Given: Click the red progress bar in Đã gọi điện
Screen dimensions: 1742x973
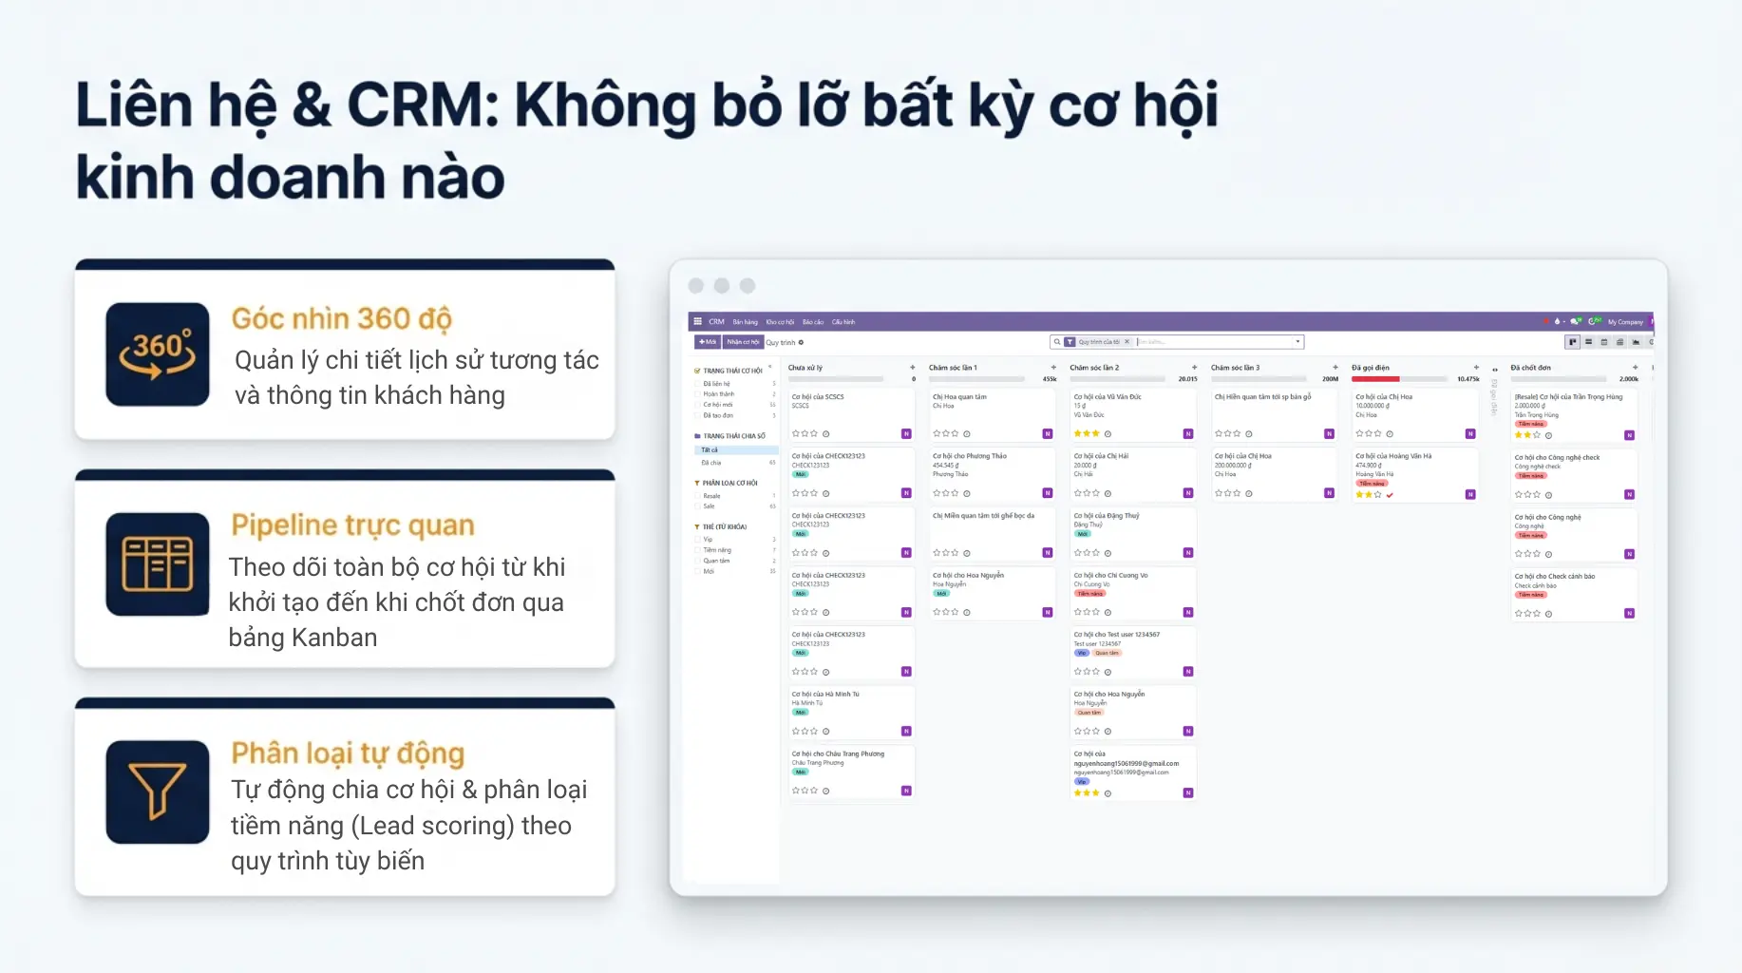Looking at the screenshot, I should [1374, 379].
